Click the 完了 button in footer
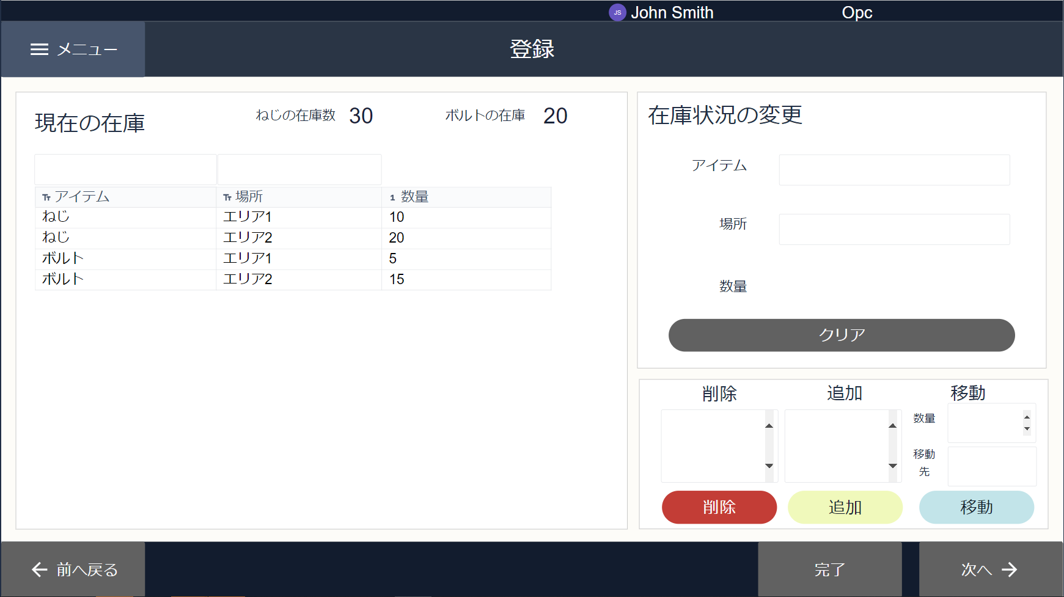Viewport: 1064px width, 597px height. (x=830, y=570)
